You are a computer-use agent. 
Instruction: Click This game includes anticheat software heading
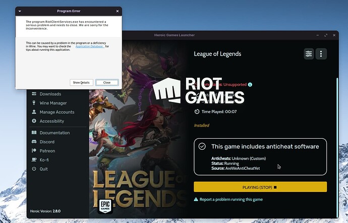[x=265, y=146]
